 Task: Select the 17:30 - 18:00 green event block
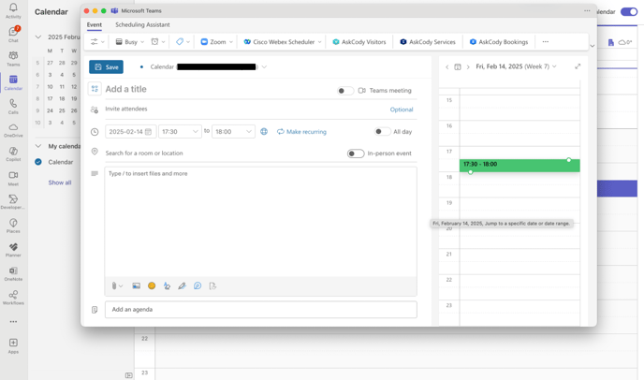point(520,166)
